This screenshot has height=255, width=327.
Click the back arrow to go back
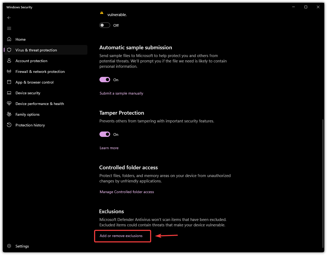[9, 18]
